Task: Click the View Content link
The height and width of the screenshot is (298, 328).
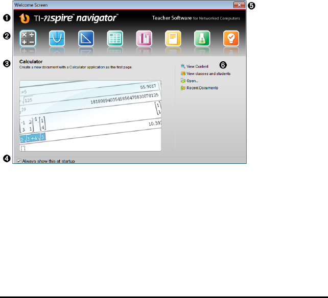Action: click(197, 66)
